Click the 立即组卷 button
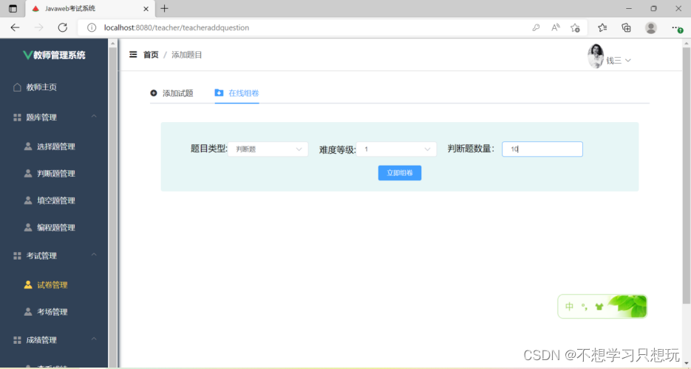691x369 pixels. pos(400,173)
